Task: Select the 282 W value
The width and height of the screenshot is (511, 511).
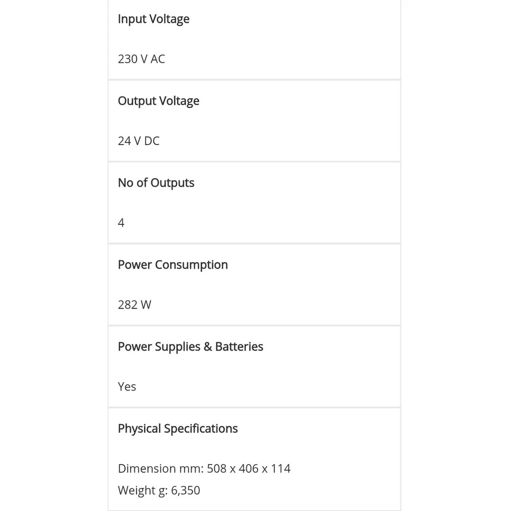Action: tap(134, 305)
